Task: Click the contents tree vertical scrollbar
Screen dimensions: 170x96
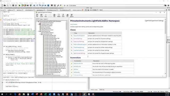Action: tap(66, 26)
